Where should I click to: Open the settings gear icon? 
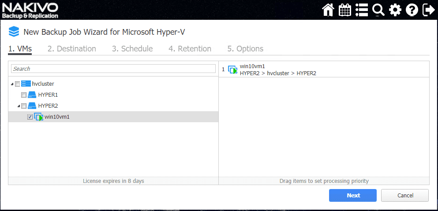click(x=395, y=10)
